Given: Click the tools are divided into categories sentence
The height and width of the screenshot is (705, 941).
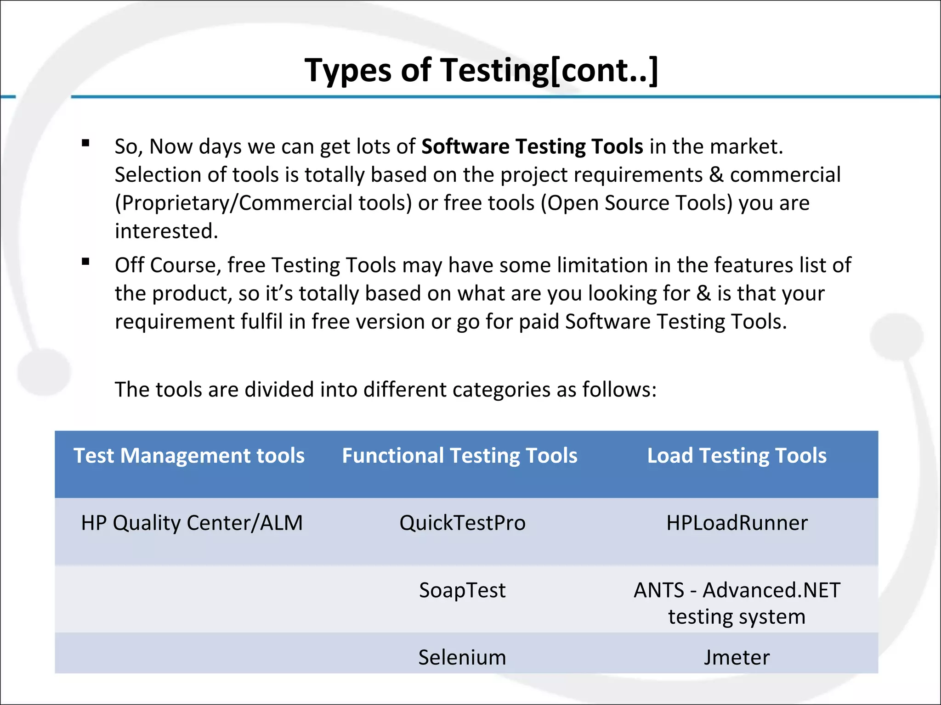Looking at the screenshot, I should pyautogui.click(x=386, y=389).
